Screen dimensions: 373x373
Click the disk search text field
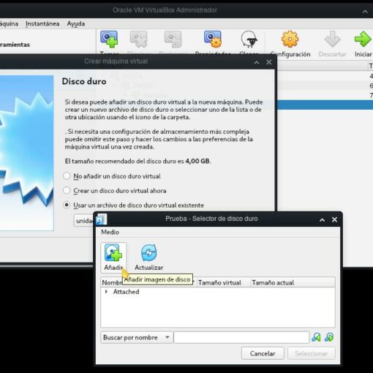(x=241, y=337)
